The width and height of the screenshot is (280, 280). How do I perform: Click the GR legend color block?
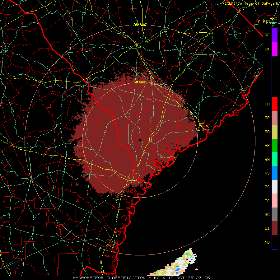[275, 118]
